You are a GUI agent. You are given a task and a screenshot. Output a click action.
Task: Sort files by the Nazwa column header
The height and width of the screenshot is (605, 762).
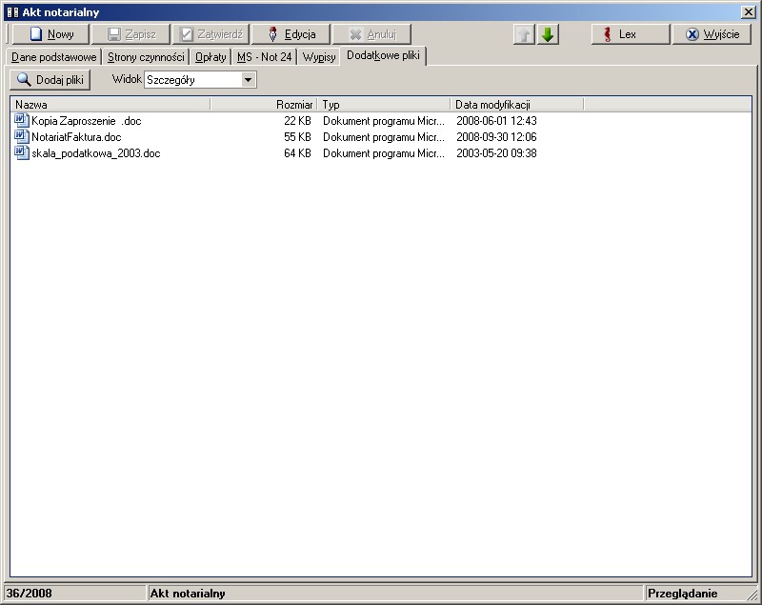click(110, 105)
